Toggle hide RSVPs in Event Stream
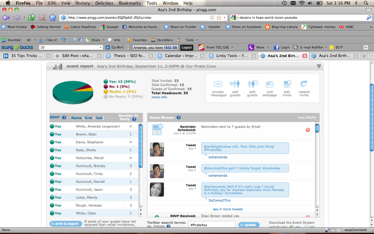The height and width of the screenshot is (234, 374). point(308,118)
